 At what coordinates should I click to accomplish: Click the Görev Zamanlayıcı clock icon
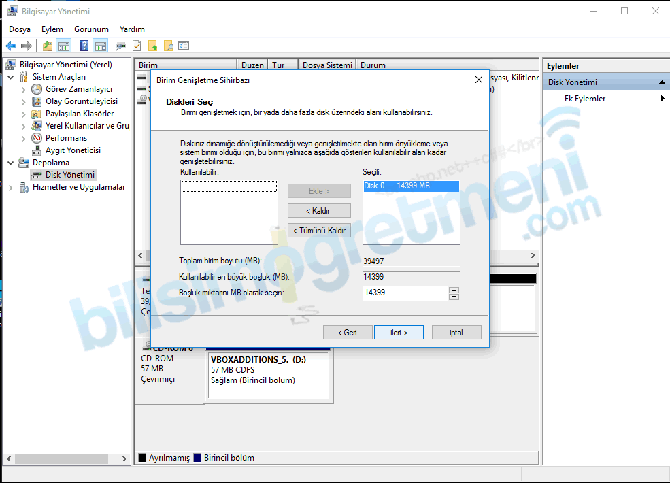coord(37,89)
